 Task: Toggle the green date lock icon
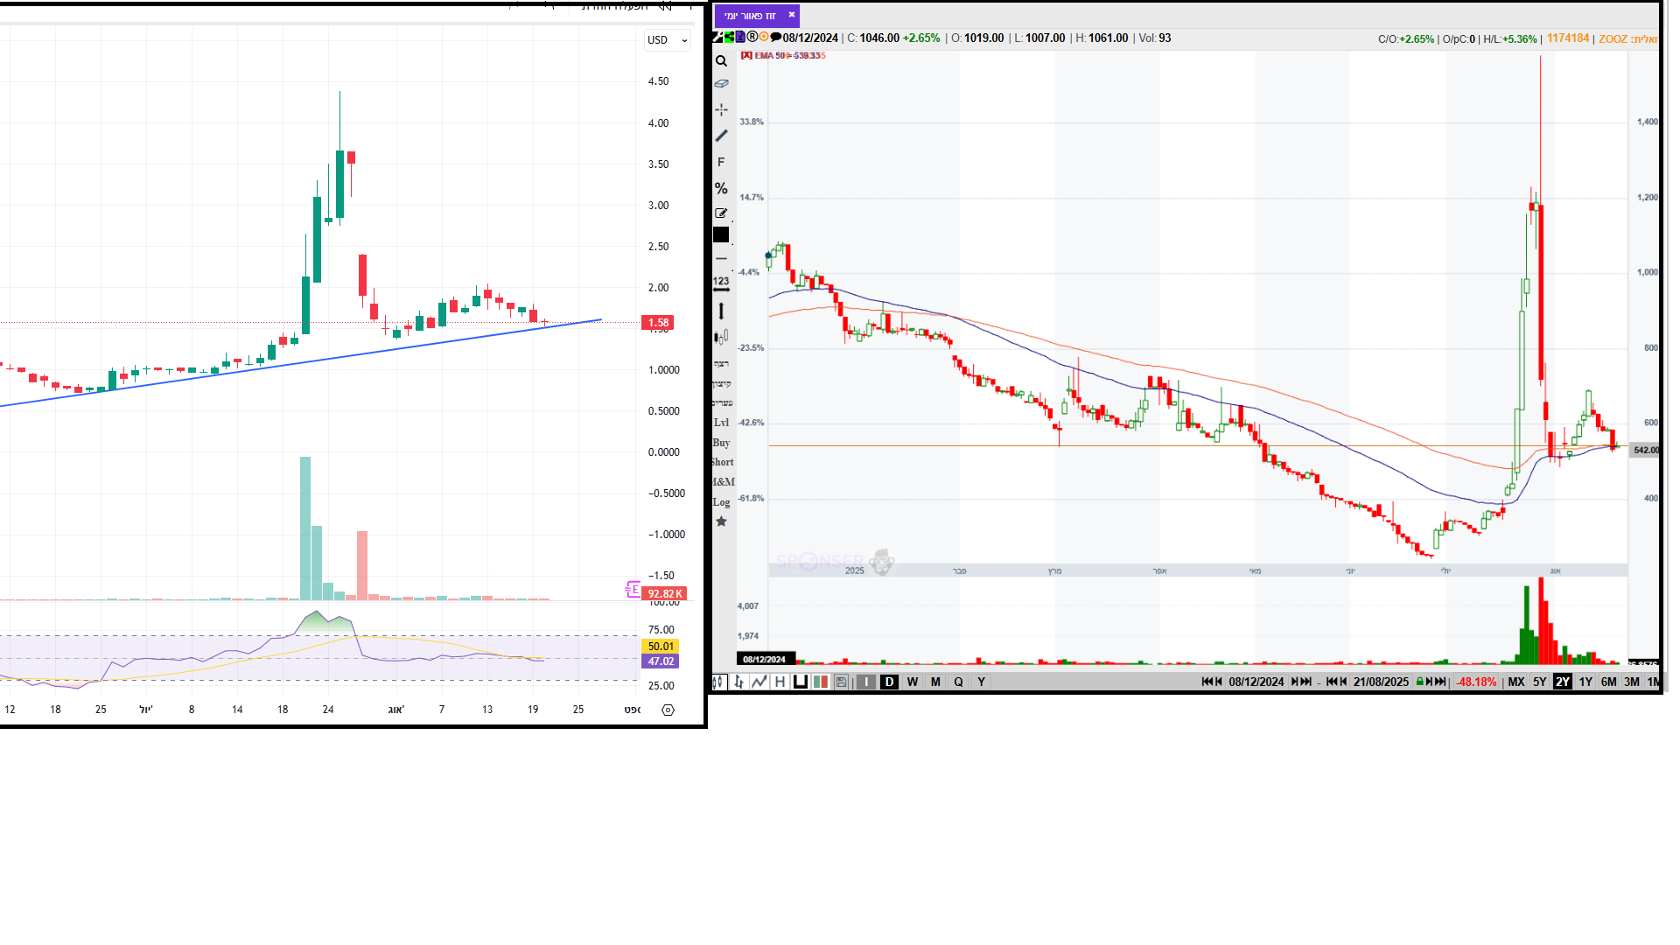[x=1419, y=682]
